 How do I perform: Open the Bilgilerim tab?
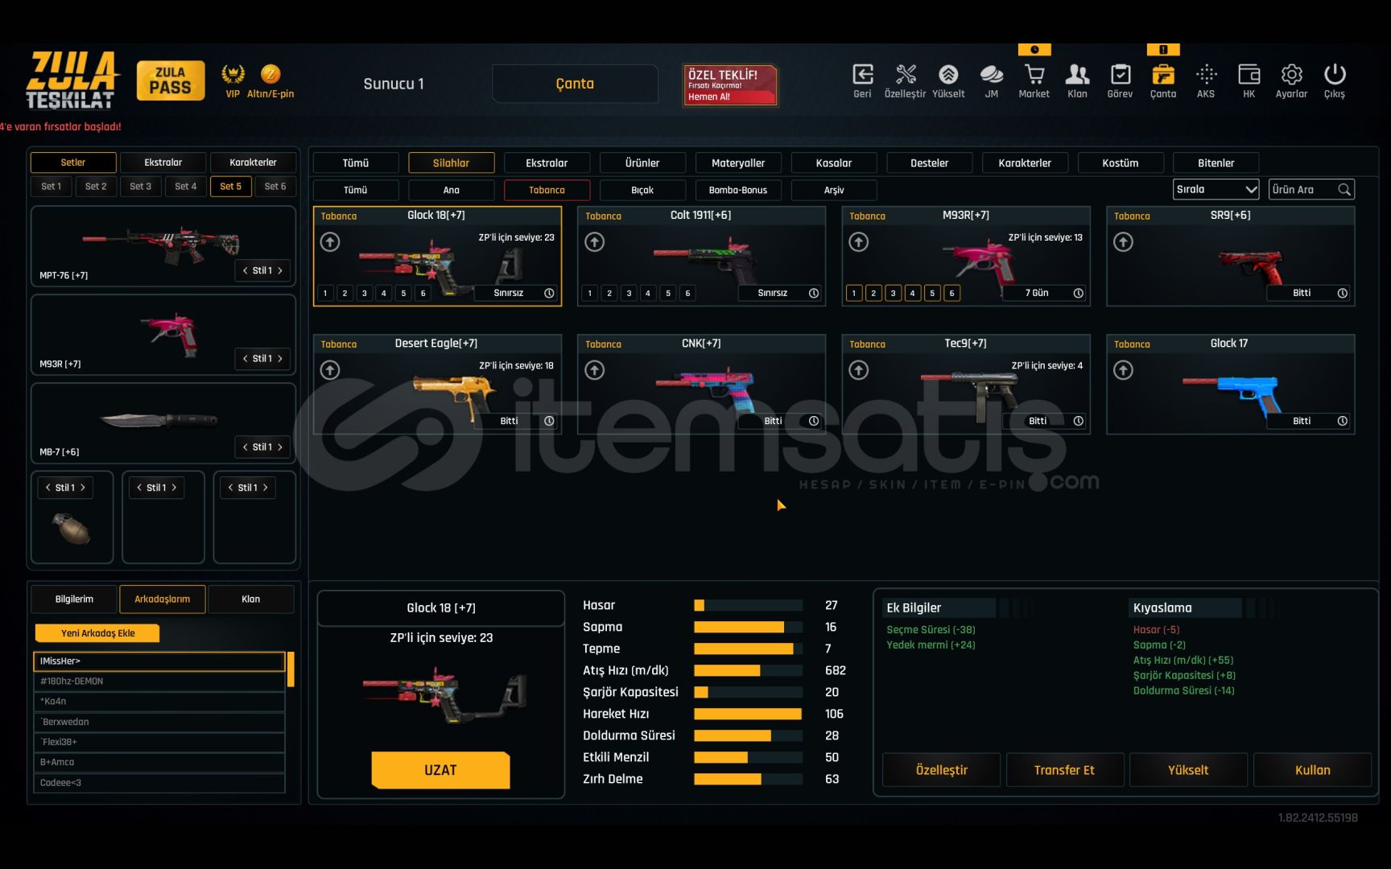(74, 599)
